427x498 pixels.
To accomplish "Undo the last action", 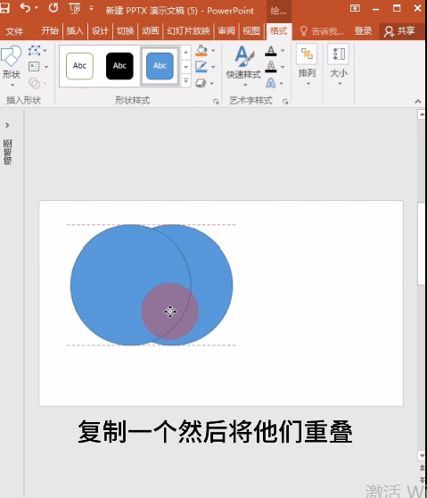I will click(x=25, y=8).
